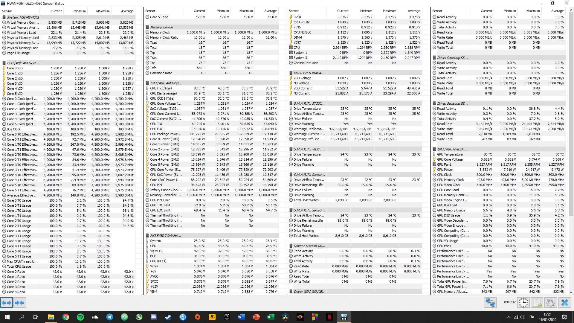Open Epic Games Launcher in the taskbar
This screenshot has height=323, width=574.
227,317
